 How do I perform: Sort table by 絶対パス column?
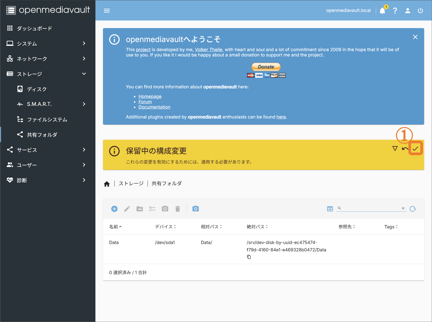coord(257,227)
